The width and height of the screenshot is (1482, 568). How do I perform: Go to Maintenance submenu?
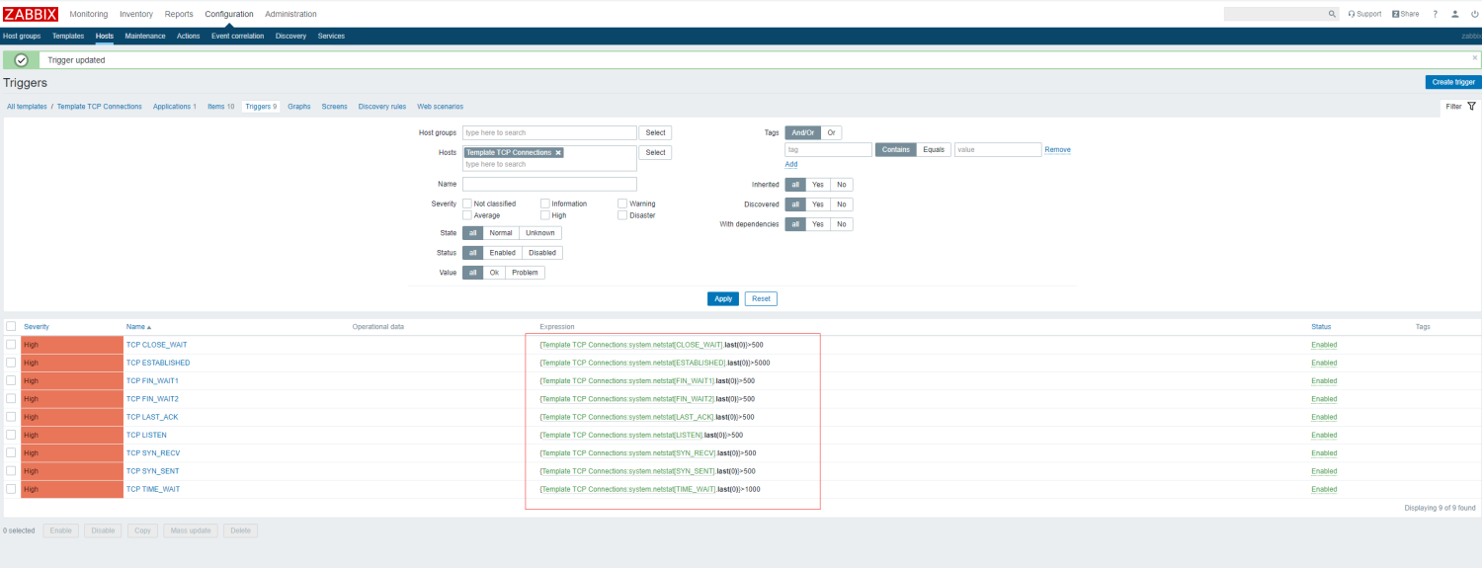click(x=145, y=36)
